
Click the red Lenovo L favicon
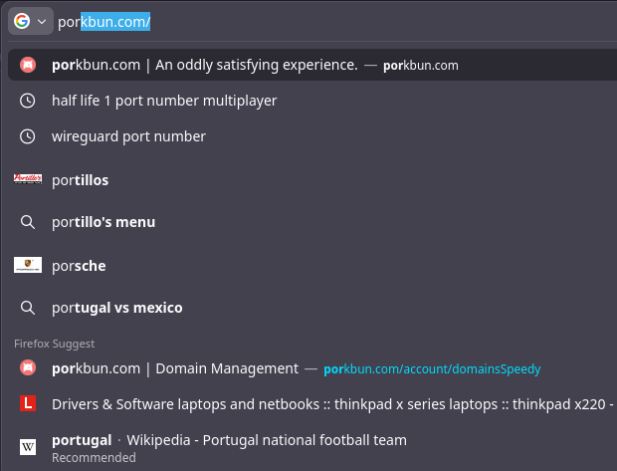(28, 404)
